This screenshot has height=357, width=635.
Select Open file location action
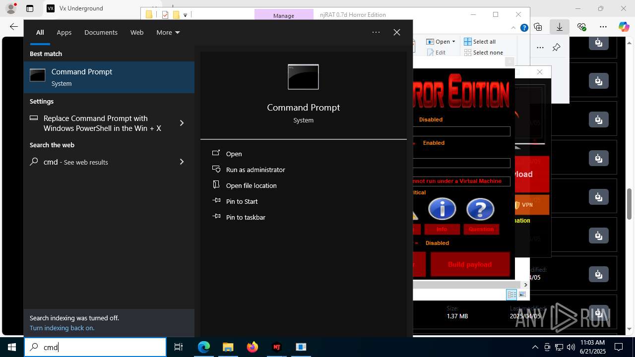point(251,185)
